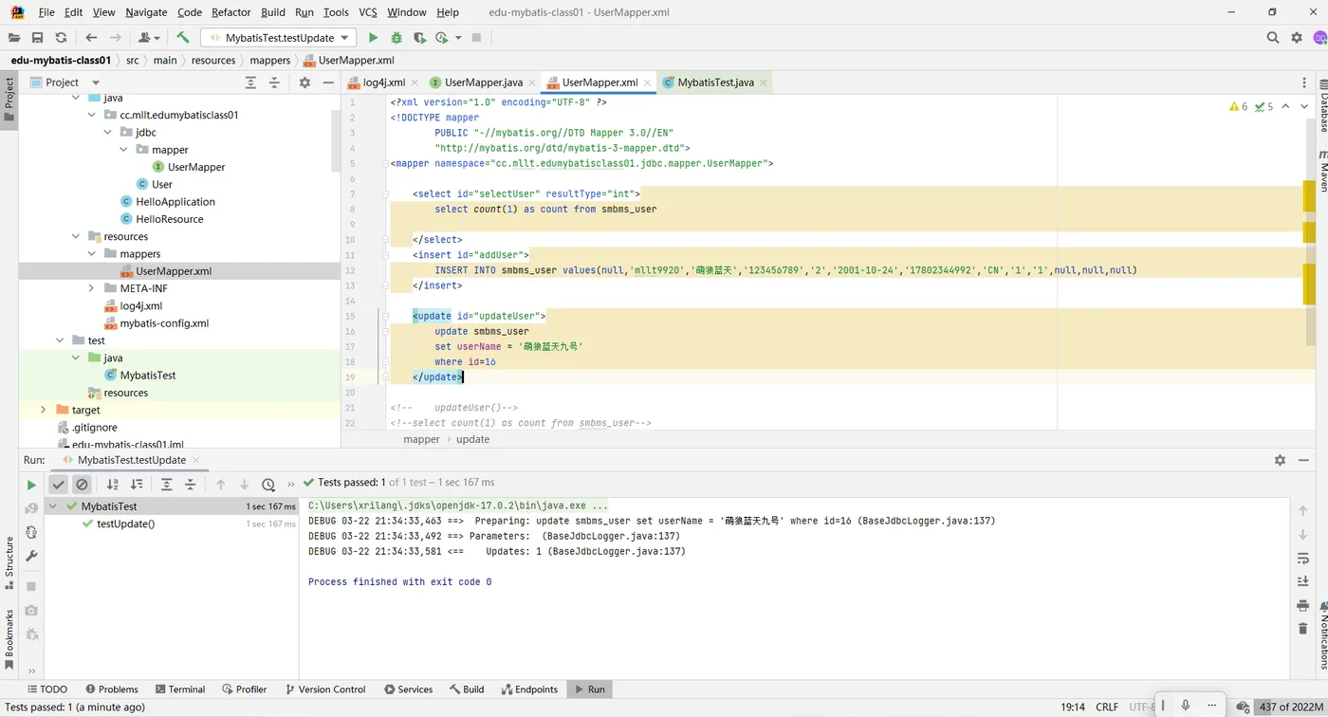Open the Navigate menu
1328x717 pixels.
[146, 12]
